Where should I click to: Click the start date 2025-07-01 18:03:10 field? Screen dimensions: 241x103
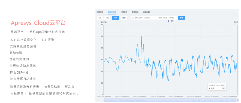pyautogui.click(x=142, y=18)
